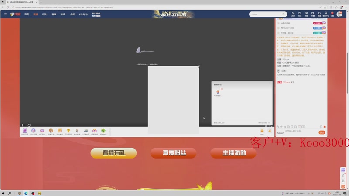This screenshot has height=196, width=349.
Task: Click the top icon in floating sidebar
Action: [343, 170]
